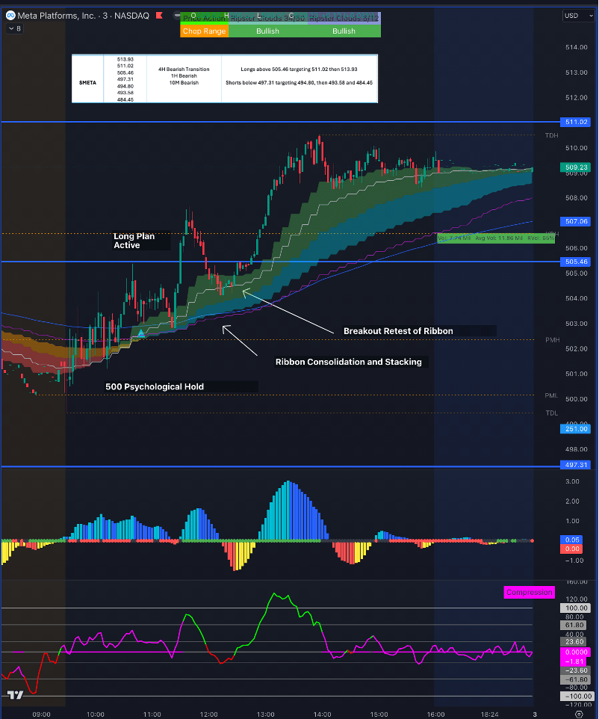The width and height of the screenshot is (599, 719).
Task: Click the cyan up-arrow signal marker on chart
Action: [141, 333]
